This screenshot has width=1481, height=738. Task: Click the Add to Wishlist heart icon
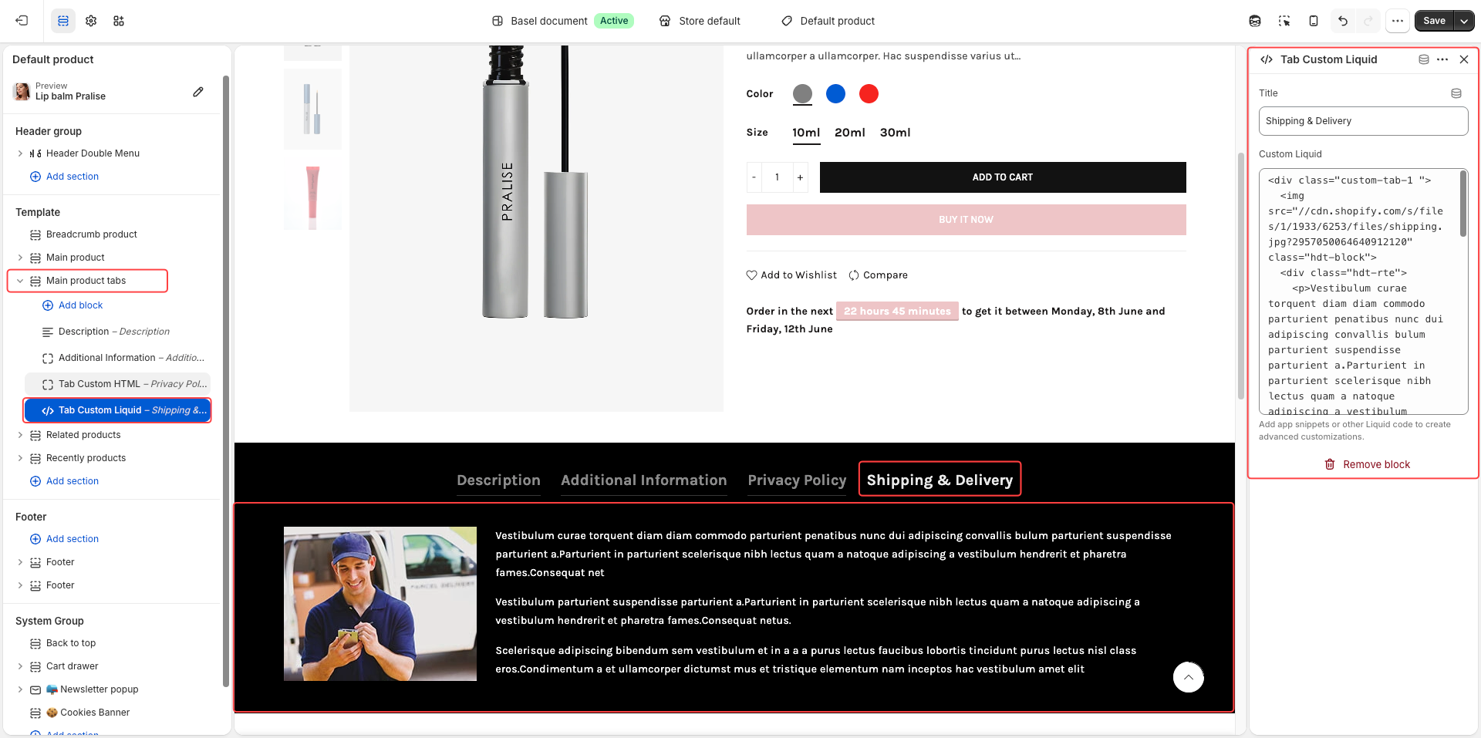tap(752, 275)
